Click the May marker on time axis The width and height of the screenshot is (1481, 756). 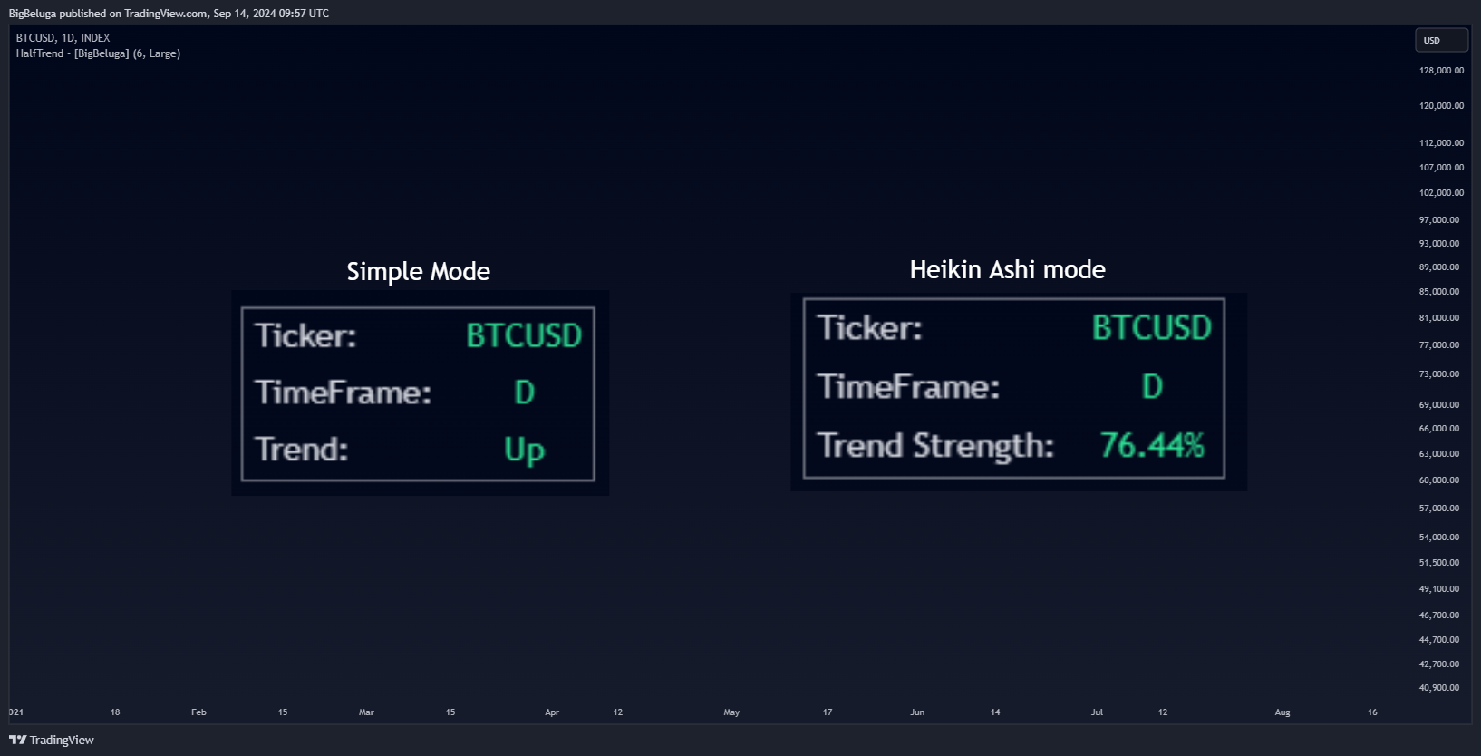[x=731, y=712]
